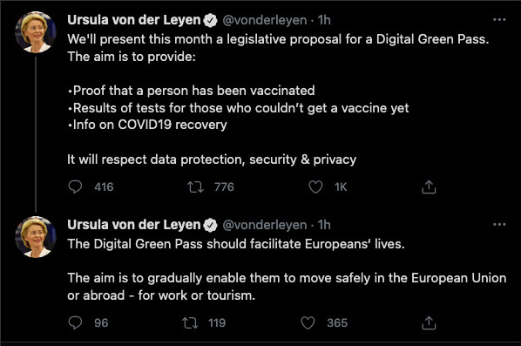This screenshot has height=346, width=521.
Task: Reply to the second tweet with 96 replies
Action: click(75, 322)
